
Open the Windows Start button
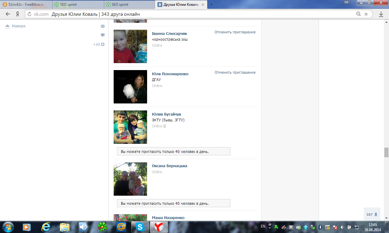tap(8, 227)
